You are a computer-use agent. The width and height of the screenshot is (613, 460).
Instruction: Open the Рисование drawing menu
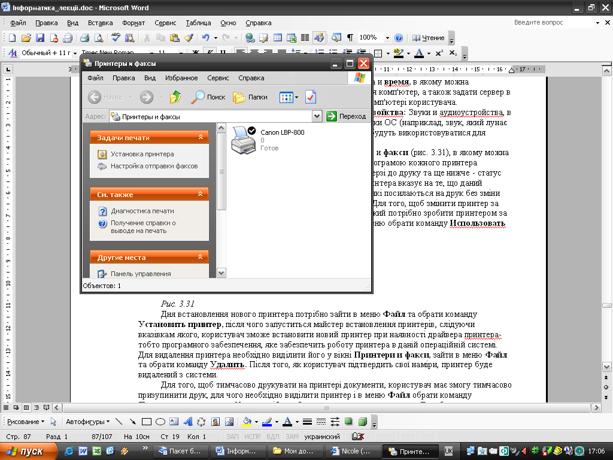pyautogui.click(x=26, y=422)
